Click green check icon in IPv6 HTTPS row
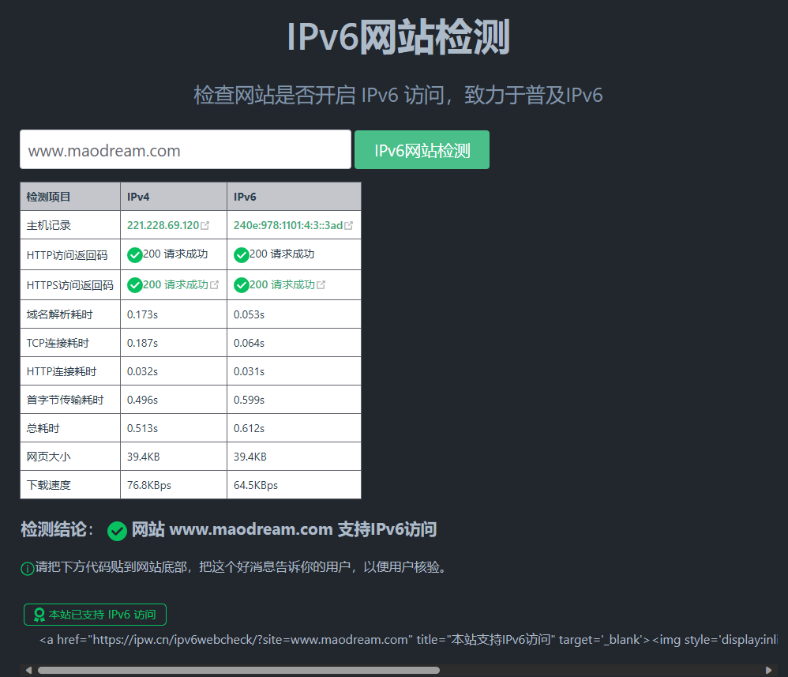 tap(242, 285)
